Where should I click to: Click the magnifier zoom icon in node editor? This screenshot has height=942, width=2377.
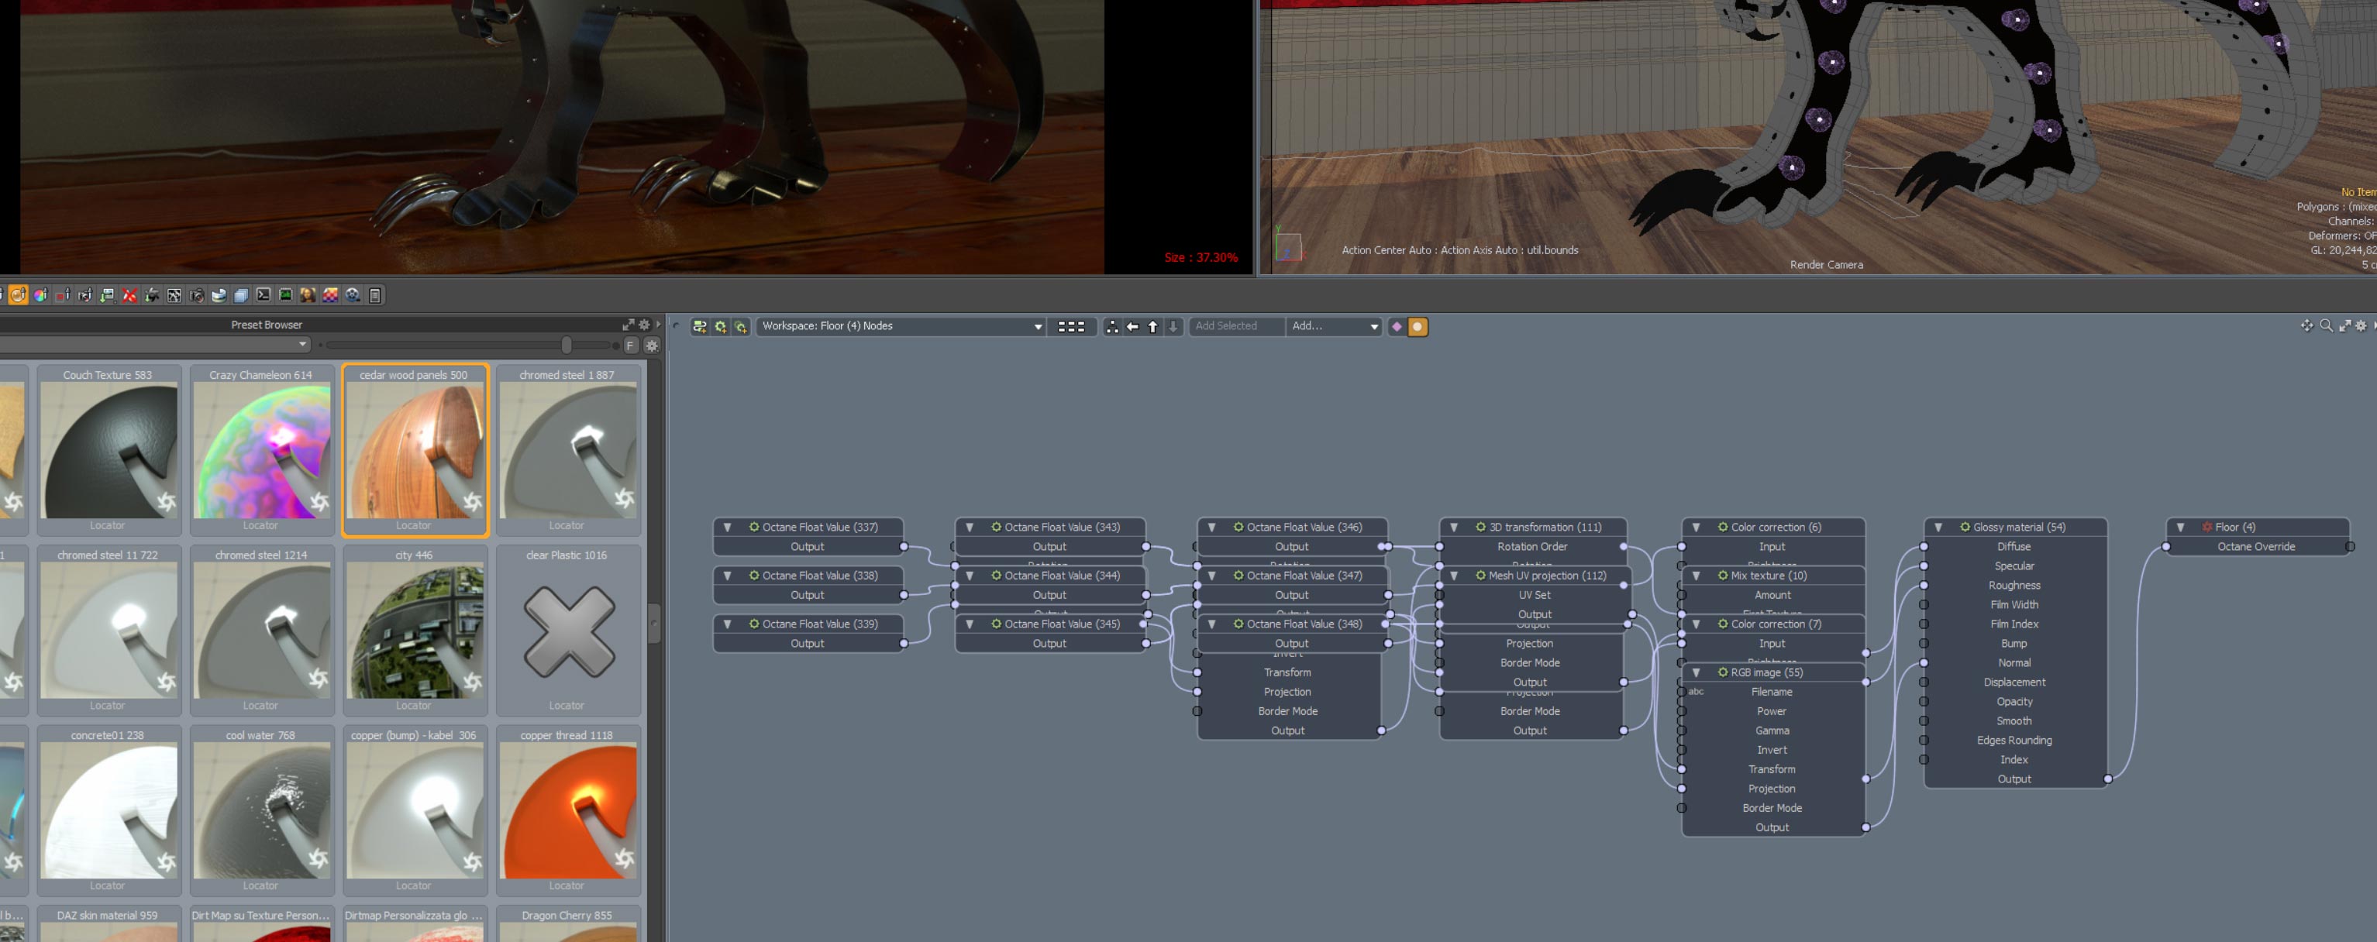point(2327,325)
